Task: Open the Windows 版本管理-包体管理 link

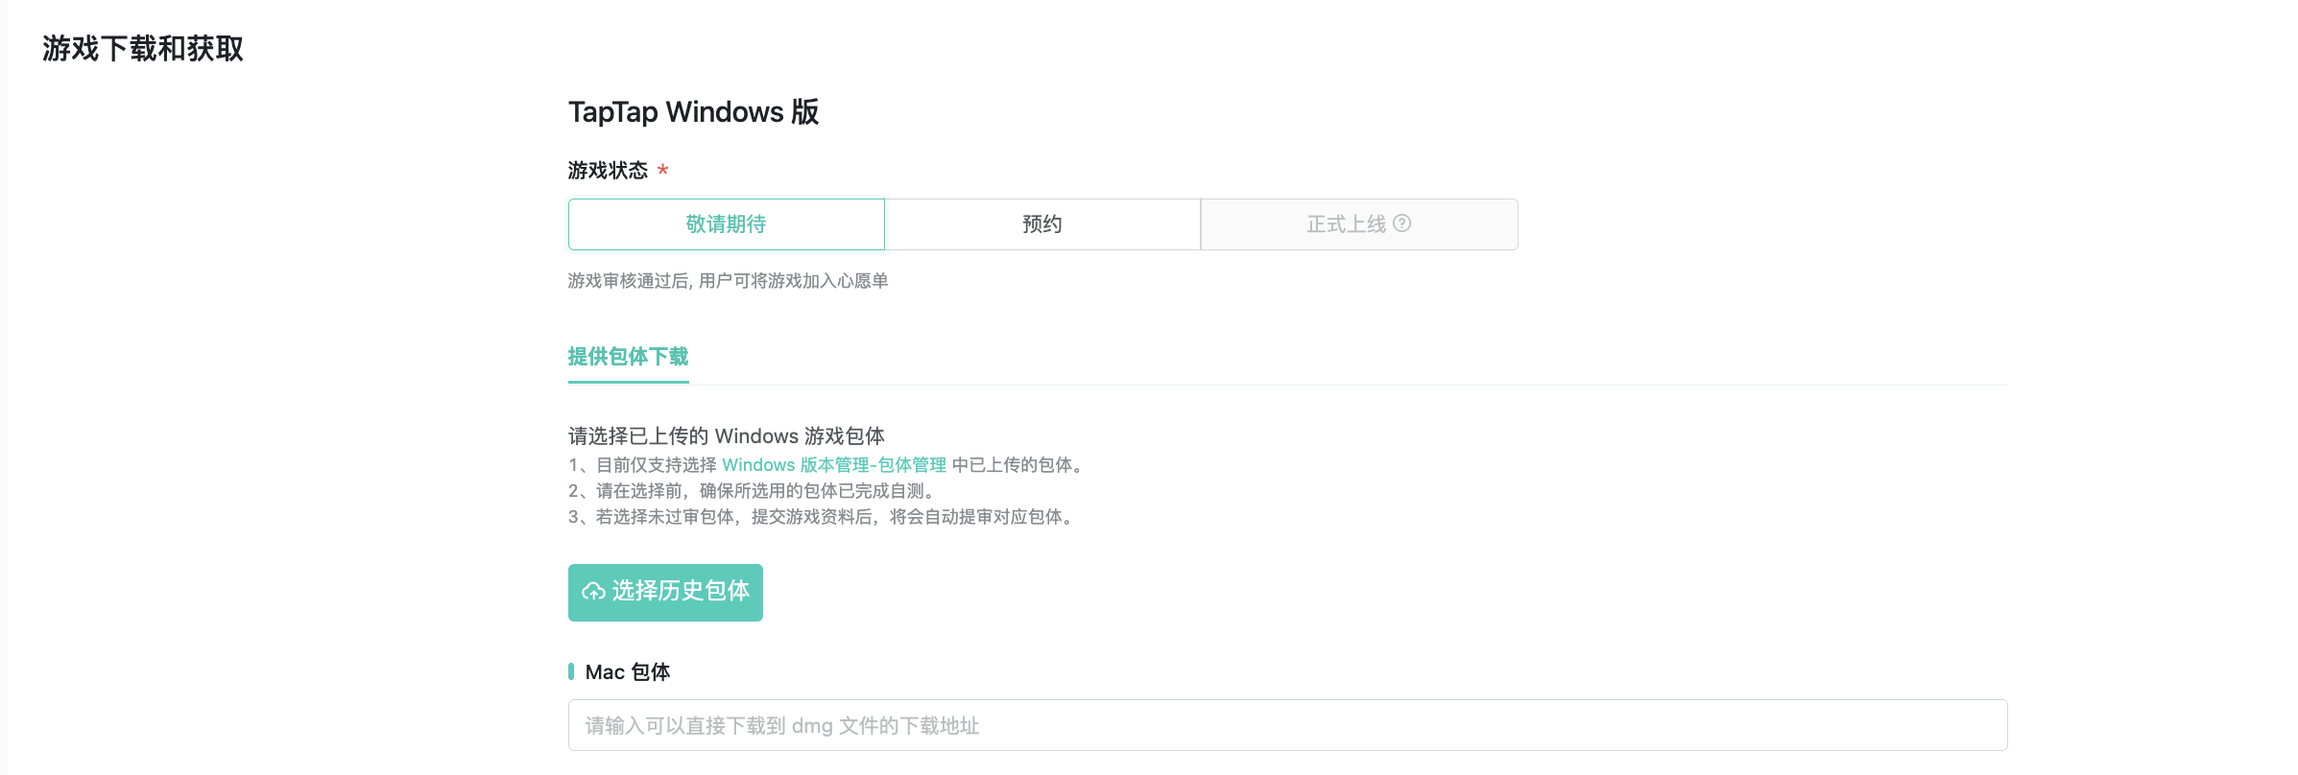Action: point(833,465)
